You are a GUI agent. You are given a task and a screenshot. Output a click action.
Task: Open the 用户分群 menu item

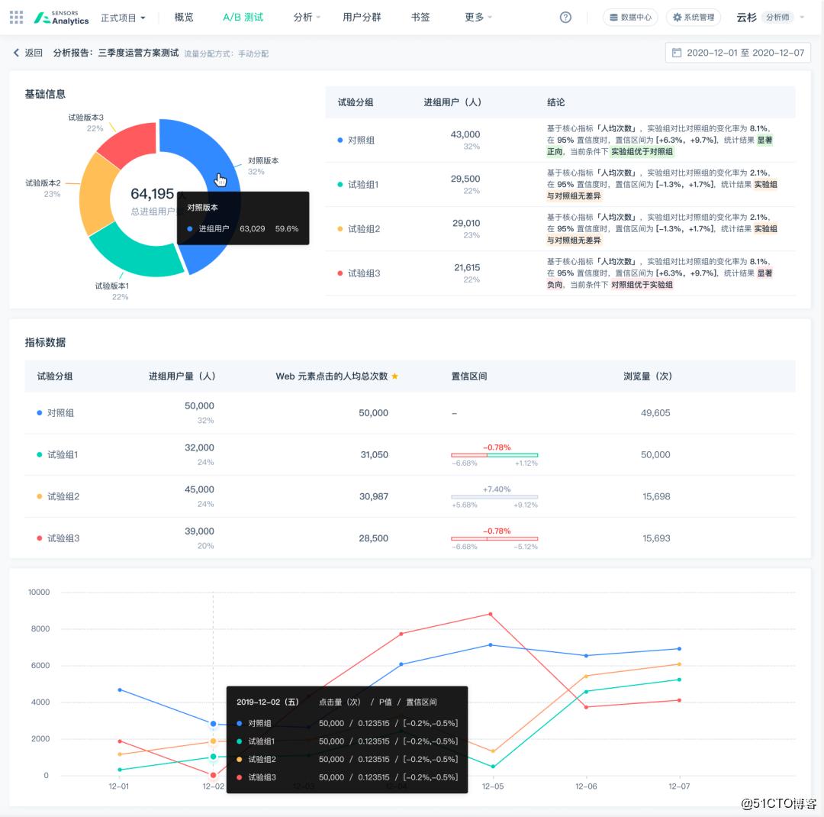point(362,18)
